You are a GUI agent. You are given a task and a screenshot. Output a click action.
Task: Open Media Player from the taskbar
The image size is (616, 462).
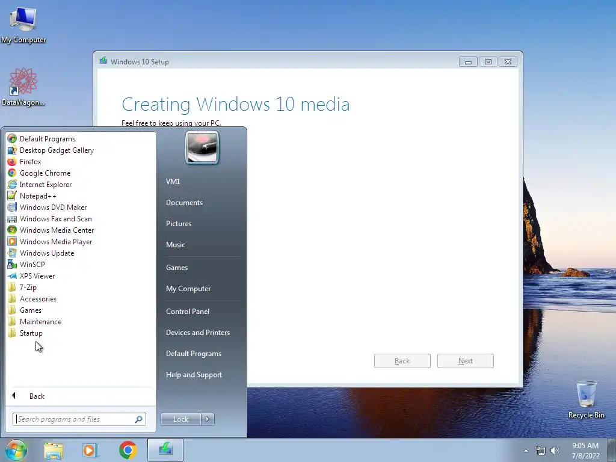(x=89, y=450)
